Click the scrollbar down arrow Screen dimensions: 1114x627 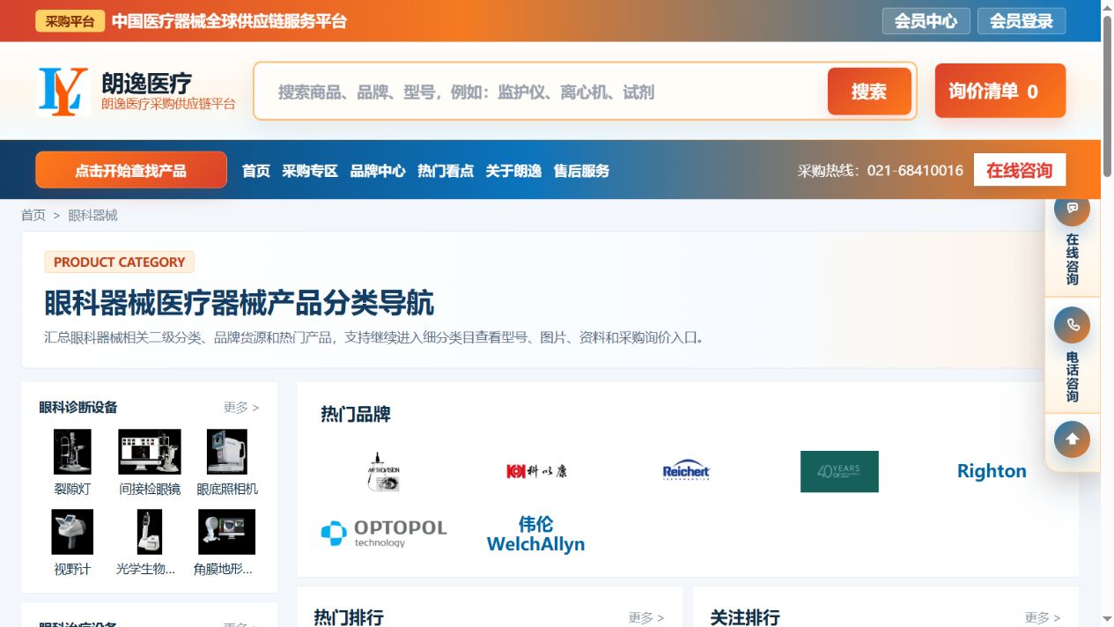click(x=1107, y=619)
